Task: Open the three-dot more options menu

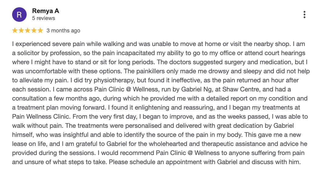Action: pyautogui.click(x=304, y=15)
